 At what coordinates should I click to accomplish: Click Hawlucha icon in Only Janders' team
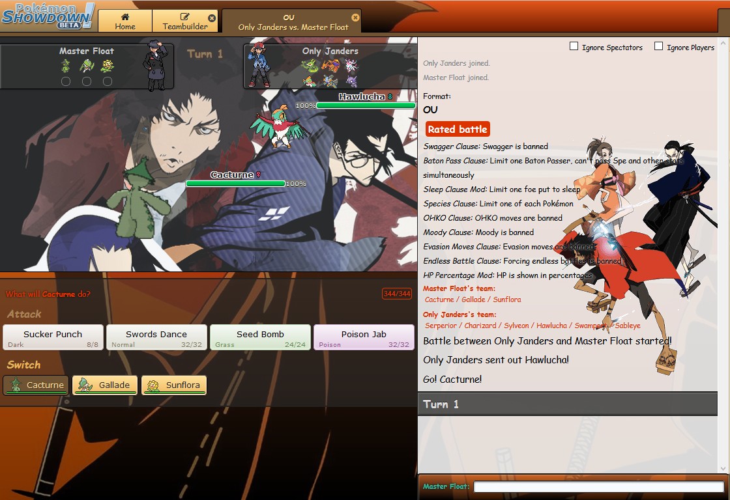tap(309, 82)
